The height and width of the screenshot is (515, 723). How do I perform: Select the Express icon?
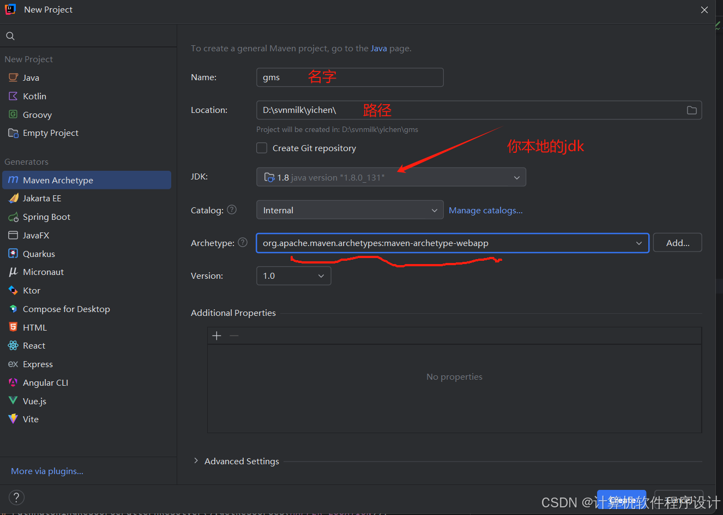(x=14, y=364)
